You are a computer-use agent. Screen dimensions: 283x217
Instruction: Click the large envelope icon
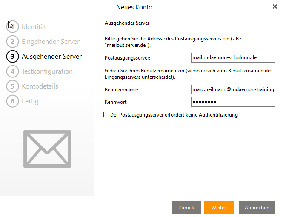point(47,148)
